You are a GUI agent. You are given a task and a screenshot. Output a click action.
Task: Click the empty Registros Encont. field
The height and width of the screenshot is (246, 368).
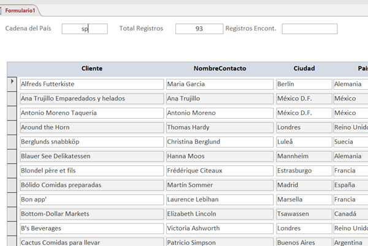[x=309, y=29]
